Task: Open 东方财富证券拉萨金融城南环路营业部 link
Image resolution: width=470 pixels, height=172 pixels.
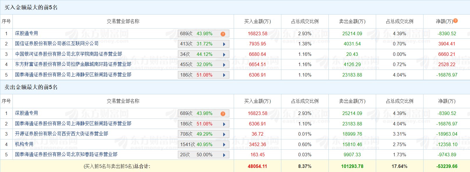Action: click(x=73, y=64)
